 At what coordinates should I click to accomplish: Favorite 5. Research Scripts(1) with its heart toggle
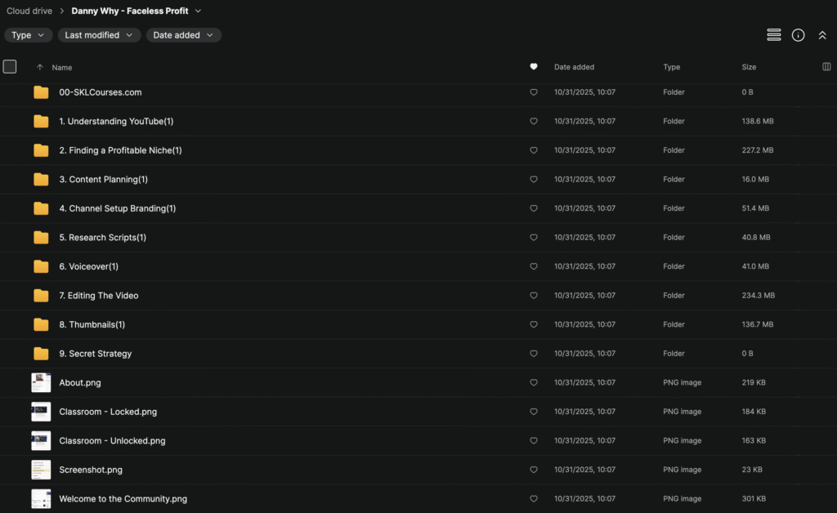click(534, 237)
